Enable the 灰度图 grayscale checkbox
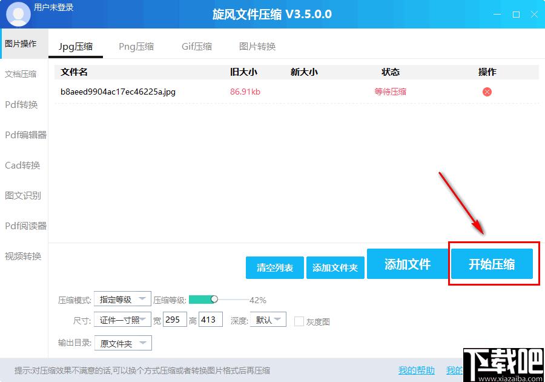Viewport: 545px width, 382px height. point(299,321)
